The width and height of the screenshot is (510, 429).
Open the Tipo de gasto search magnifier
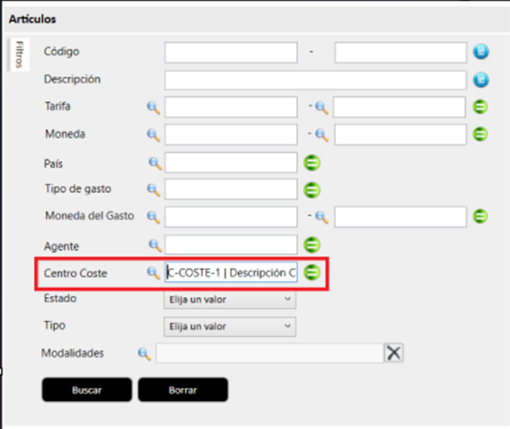click(154, 190)
